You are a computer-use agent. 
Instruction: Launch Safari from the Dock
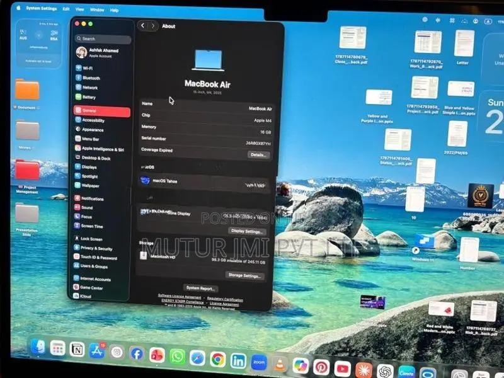(x=197, y=358)
